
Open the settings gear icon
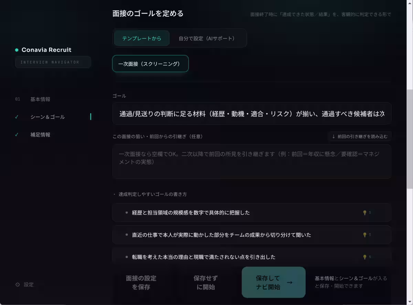coord(18,285)
